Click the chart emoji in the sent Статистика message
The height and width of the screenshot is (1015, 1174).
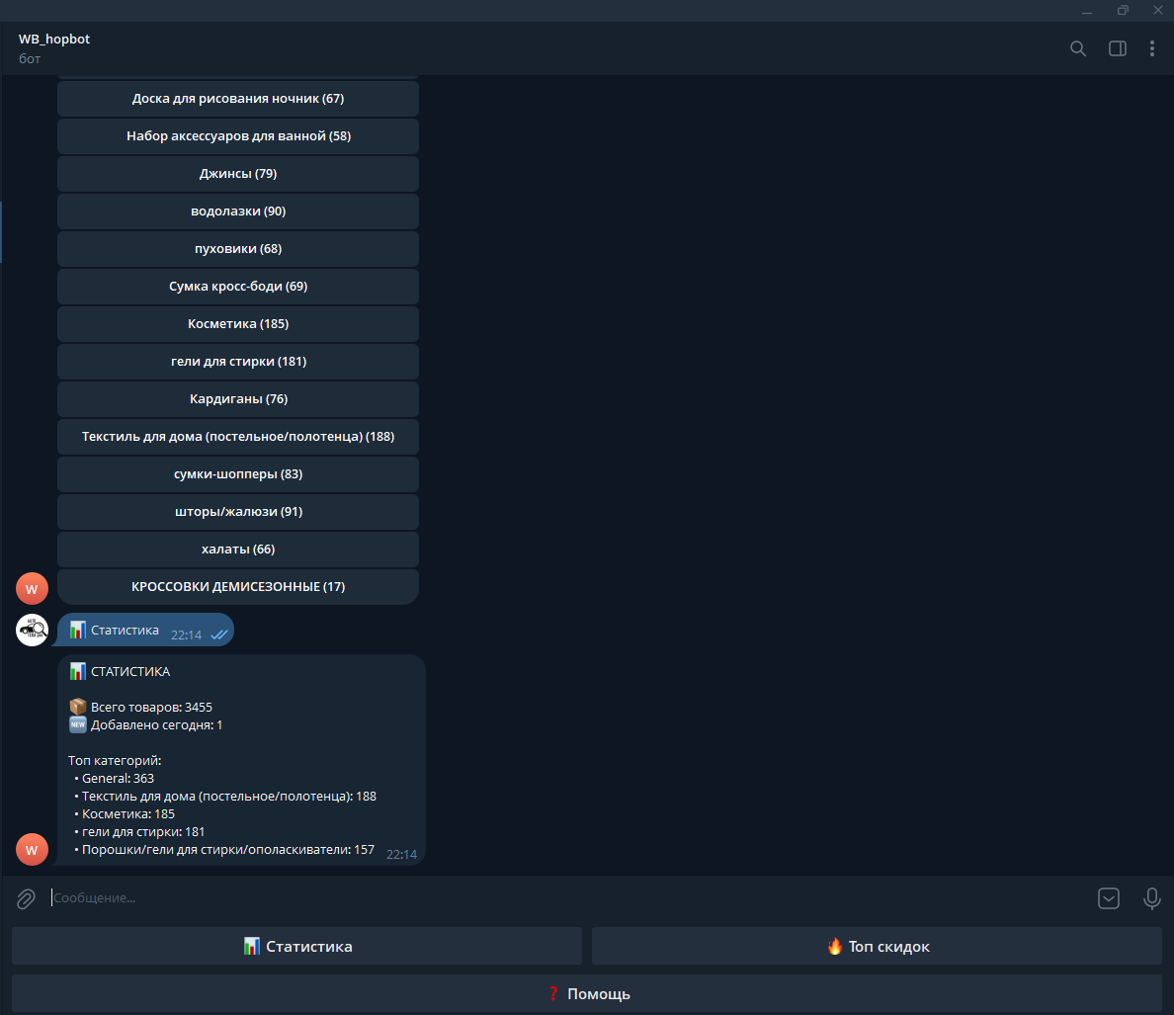(78, 631)
